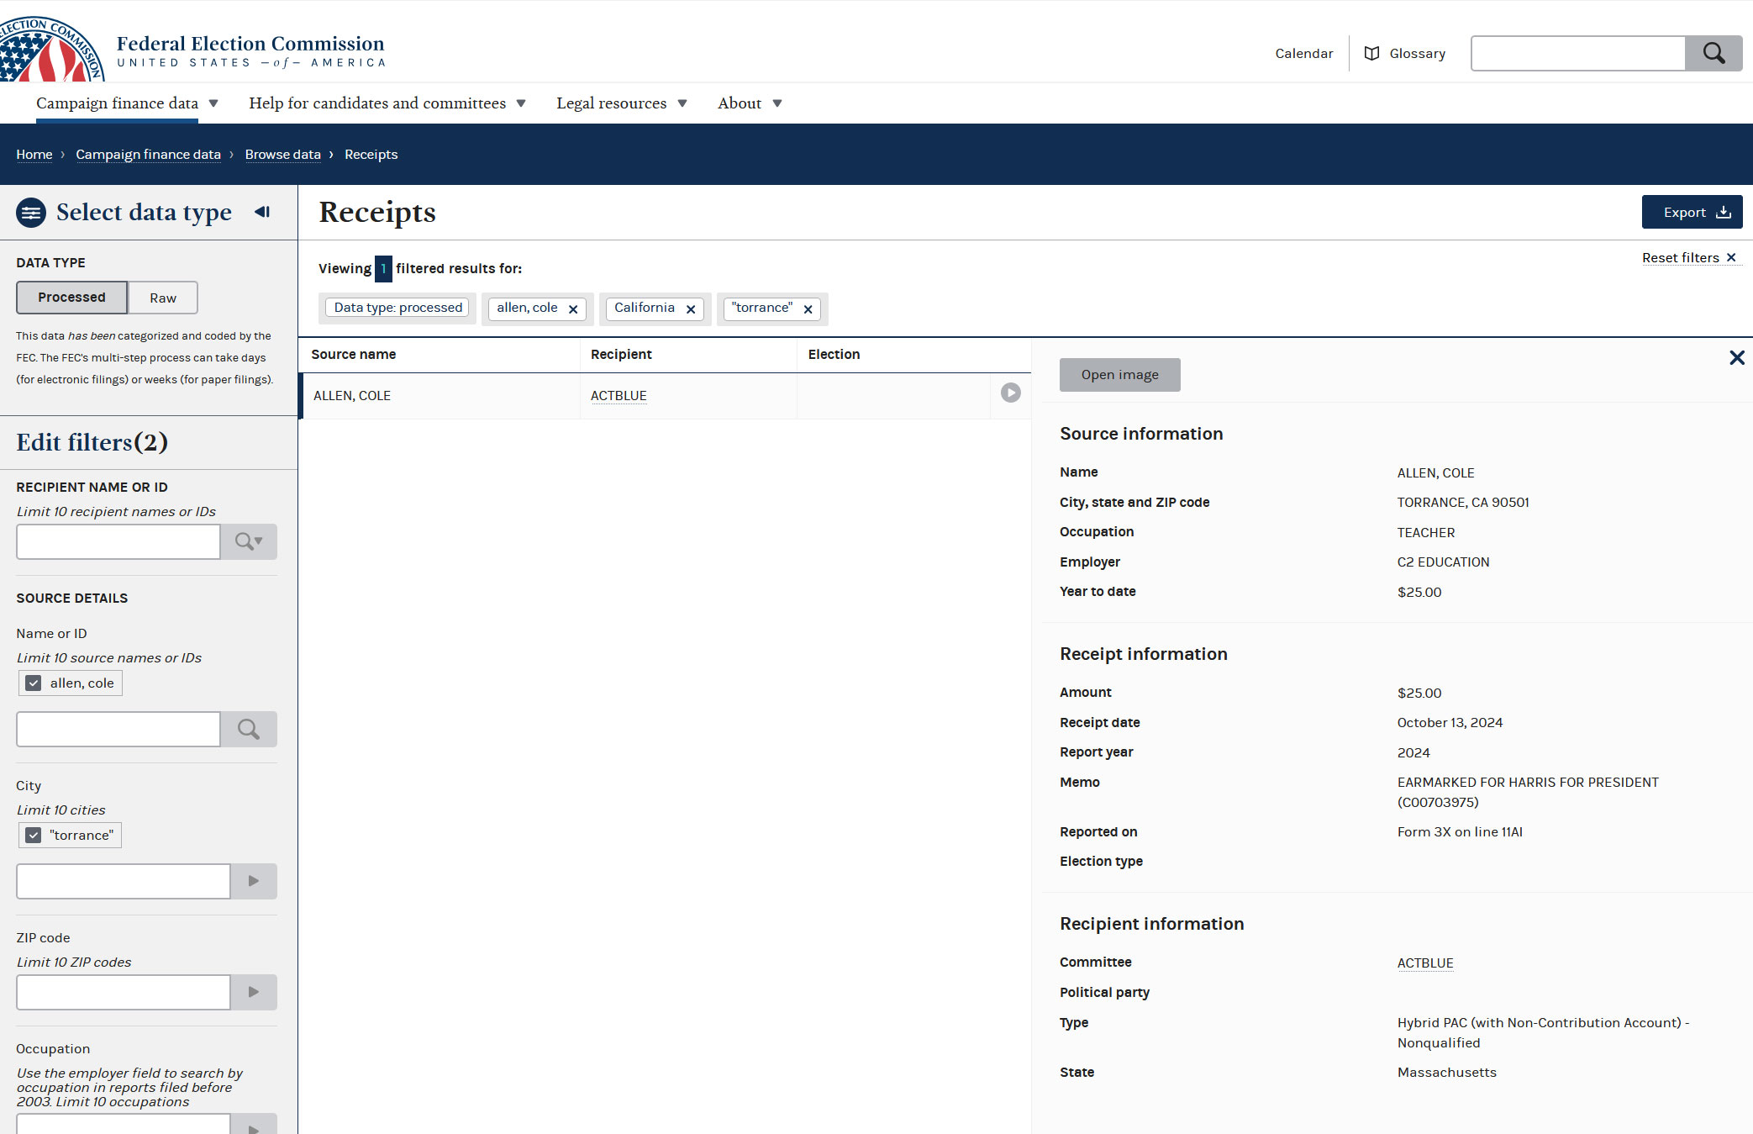Click the Export button
This screenshot has height=1134, width=1753.
pyautogui.click(x=1691, y=213)
